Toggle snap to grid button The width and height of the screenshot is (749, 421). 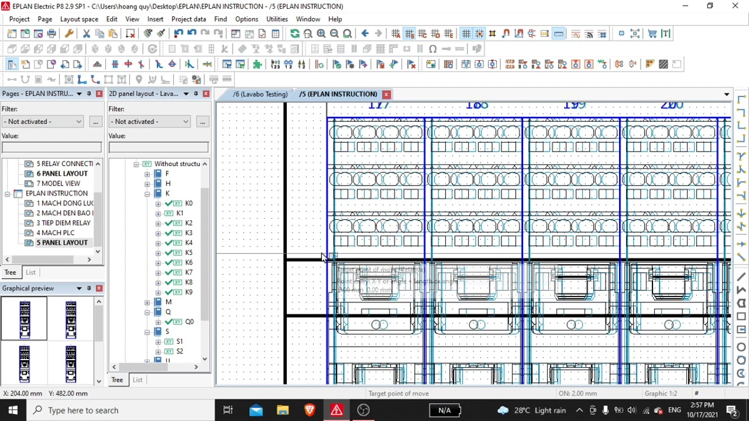pyautogui.click(x=479, y=34)
